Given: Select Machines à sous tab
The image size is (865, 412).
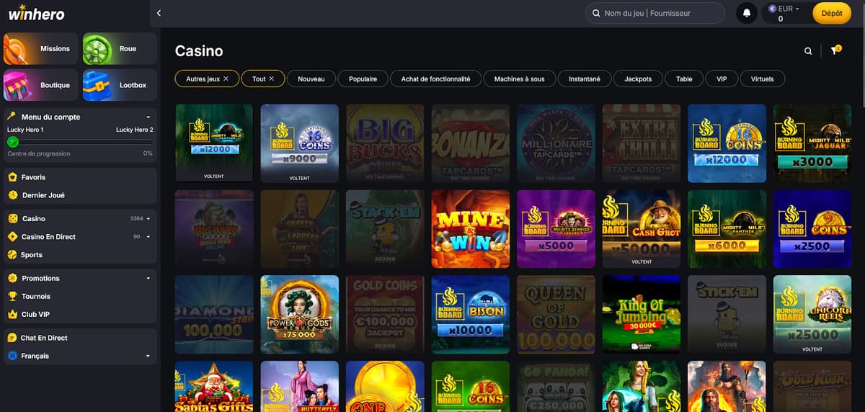Looking at the screenshot, I should pyautogui.click(x=519, y=79).
